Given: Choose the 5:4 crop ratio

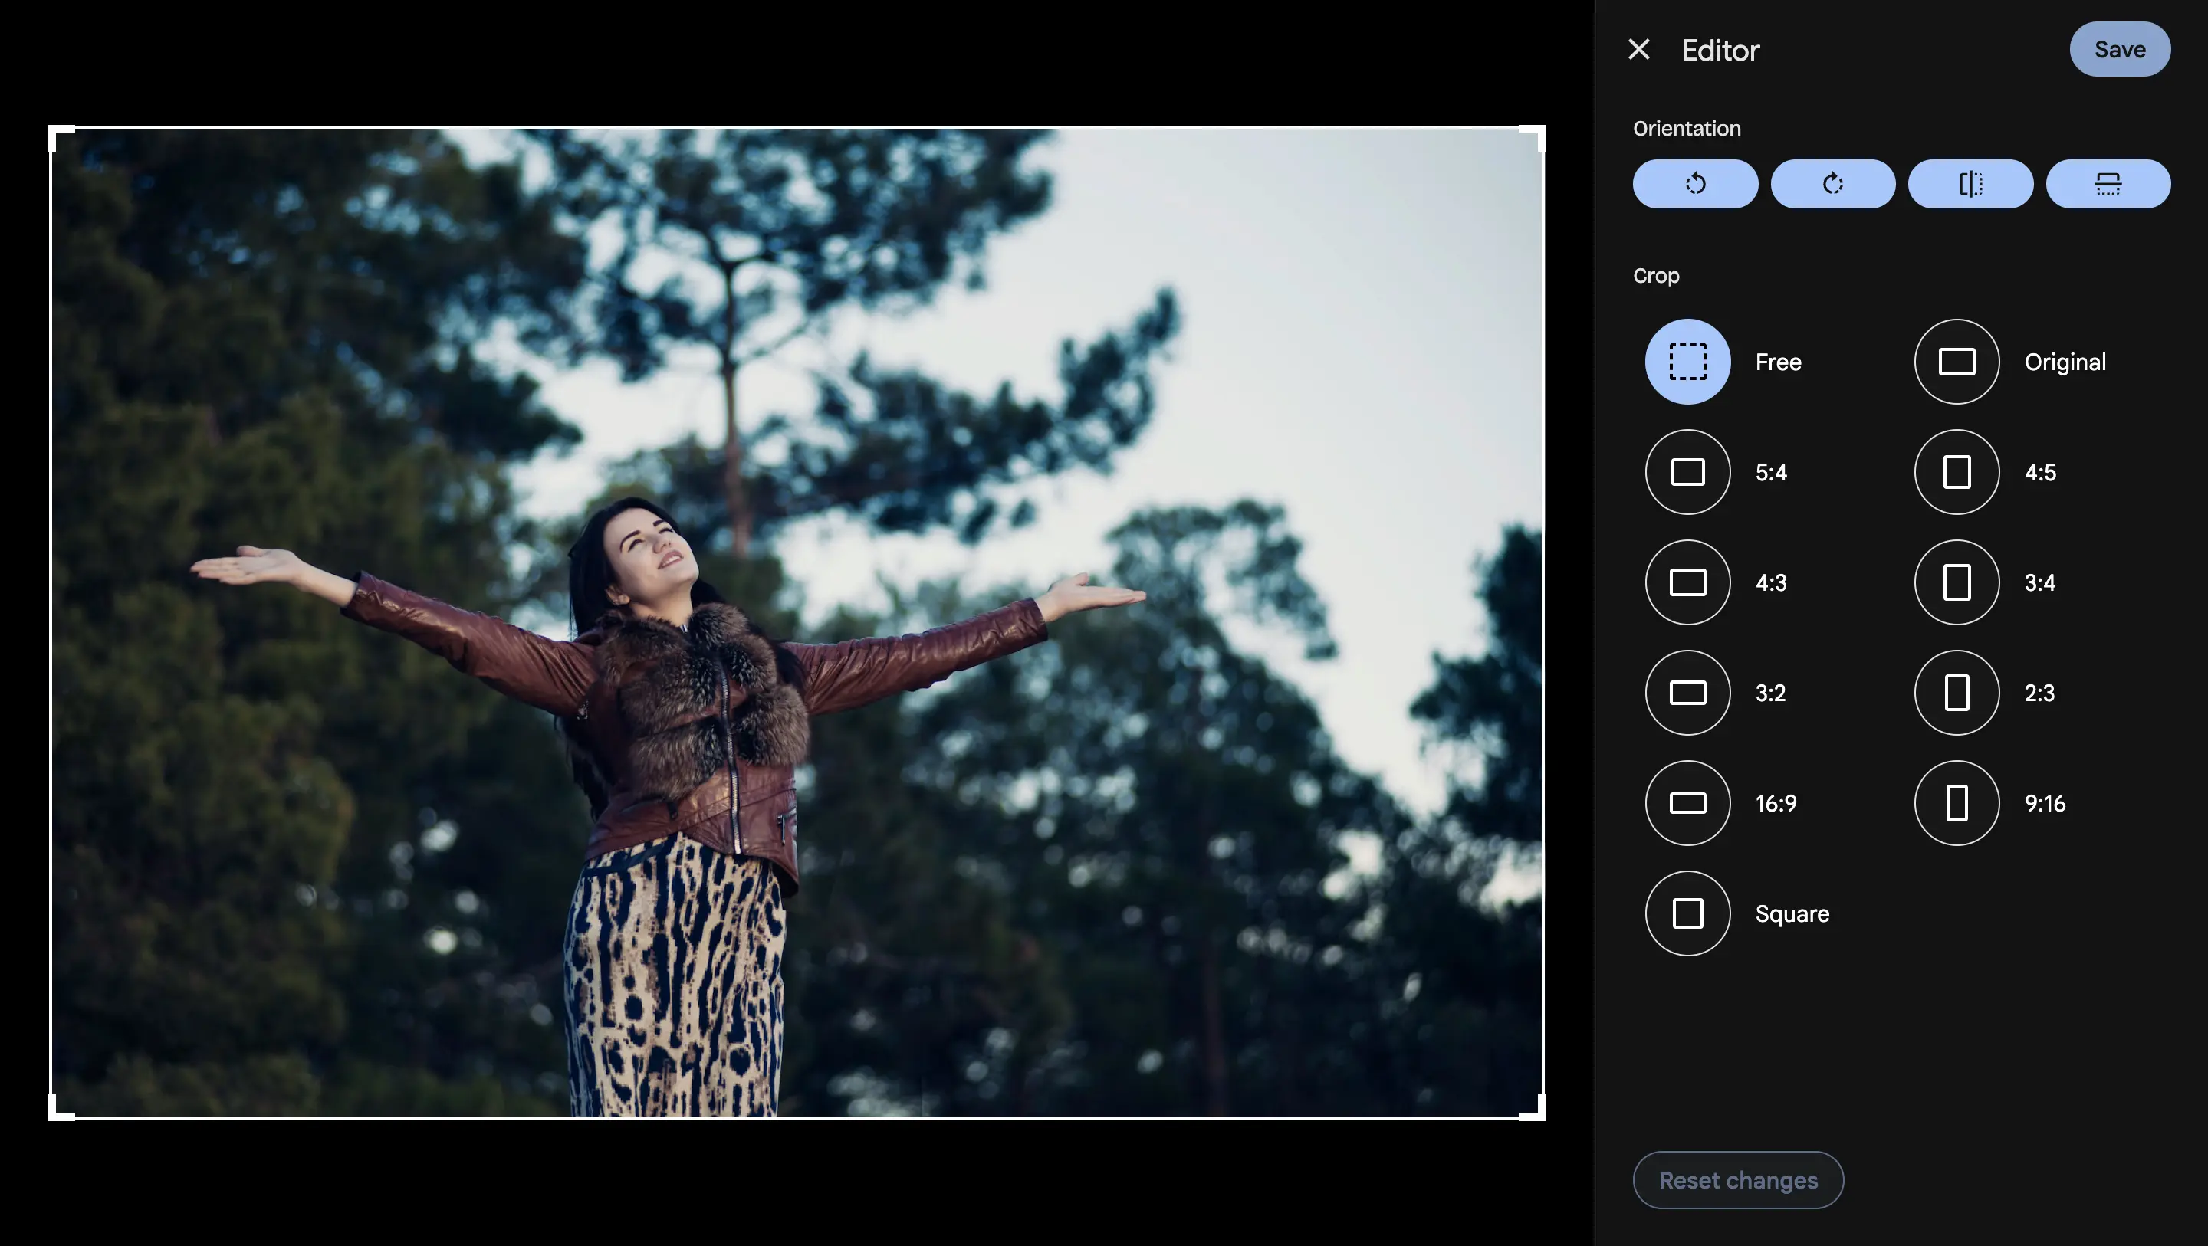Looking at the screenshot, I should (1687, 472).
